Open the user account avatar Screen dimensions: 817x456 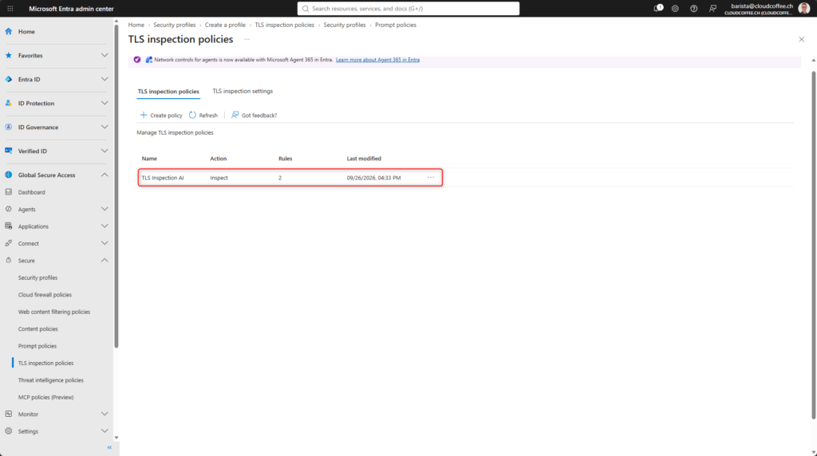pyautogui.click(x=803, y=8)
